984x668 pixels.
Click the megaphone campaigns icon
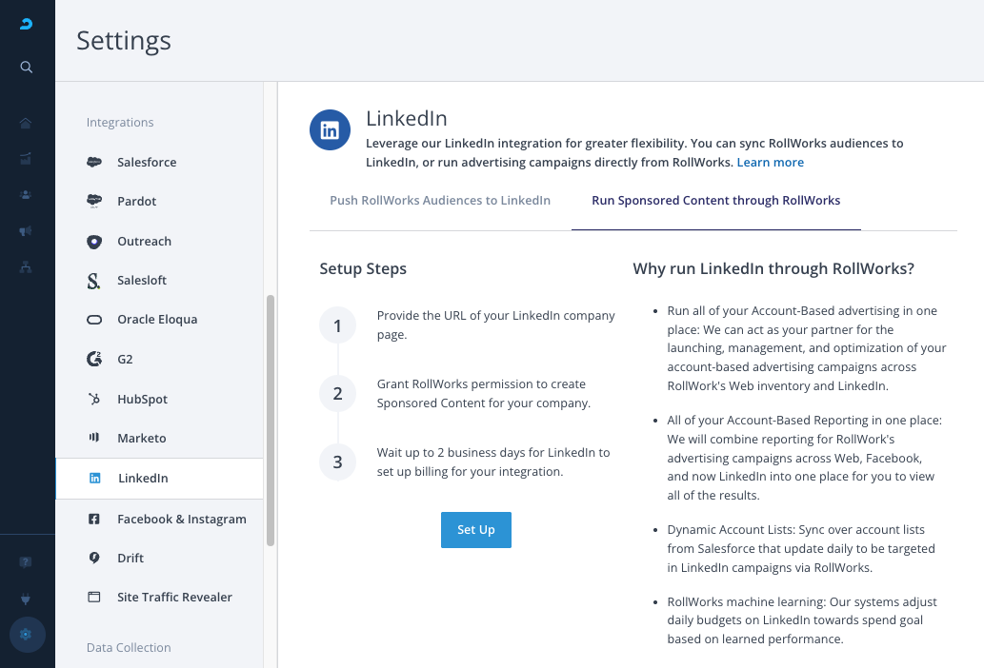pyautogui.click(x=26, y=231)
